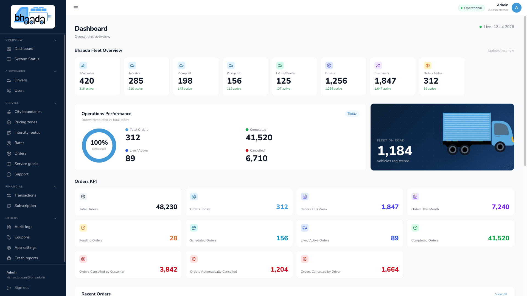This screenshot has width=527, height=296.
Task: Go to Drivers in the sidebar
Action: [32, 80]
